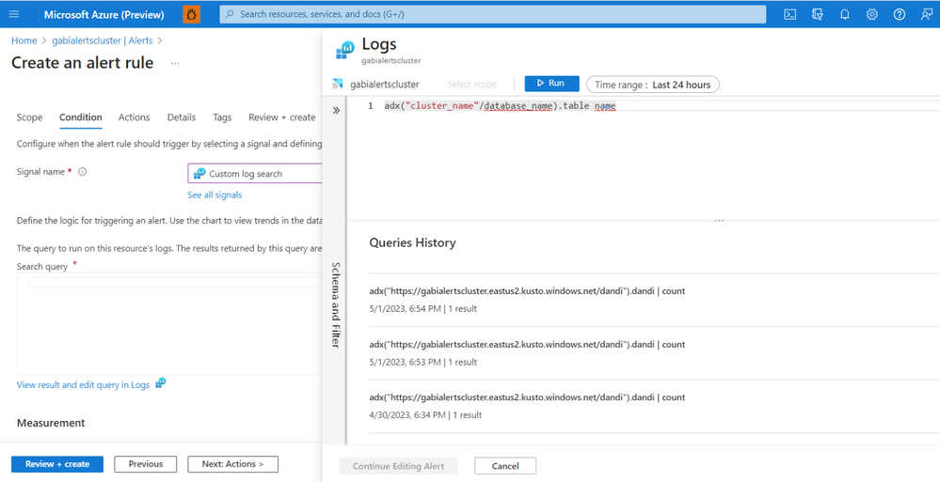Click the editor resize handle dots
940x482 pixels.
pos(719,221)
